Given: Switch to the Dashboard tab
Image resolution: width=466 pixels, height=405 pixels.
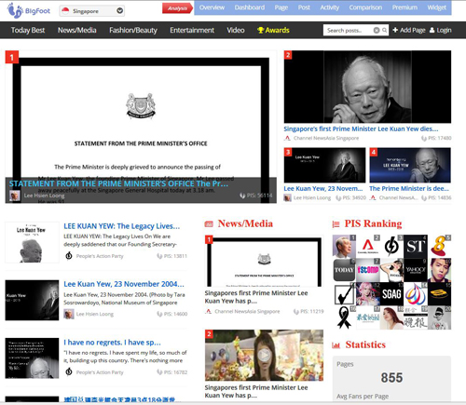Looking at the screenshot, I should [x=250, y=7].
